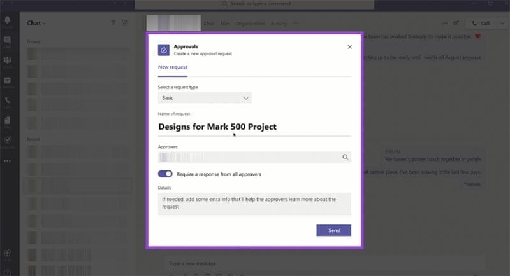Open Apps store icon in sidebar
The image size is (510, 276).
pyautogui.click(x=7, y=254)
